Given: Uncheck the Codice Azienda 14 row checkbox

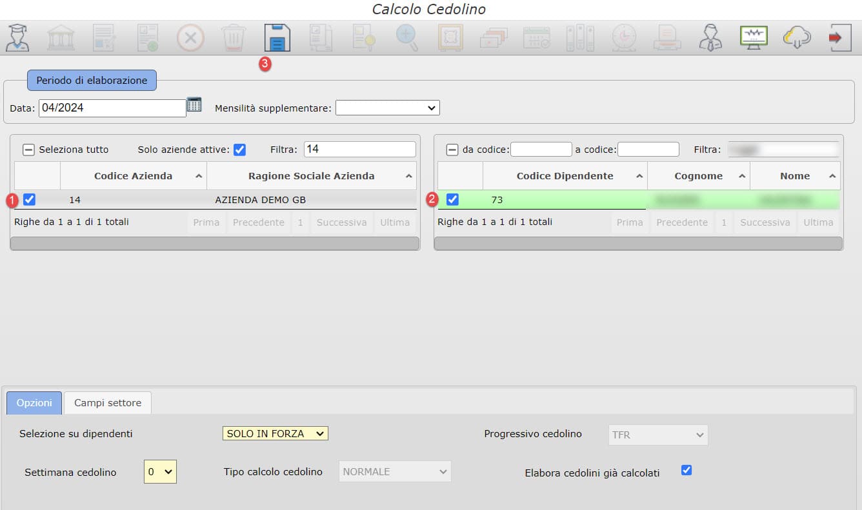Looking at the screenshot, I should click(x=29, y=200).
